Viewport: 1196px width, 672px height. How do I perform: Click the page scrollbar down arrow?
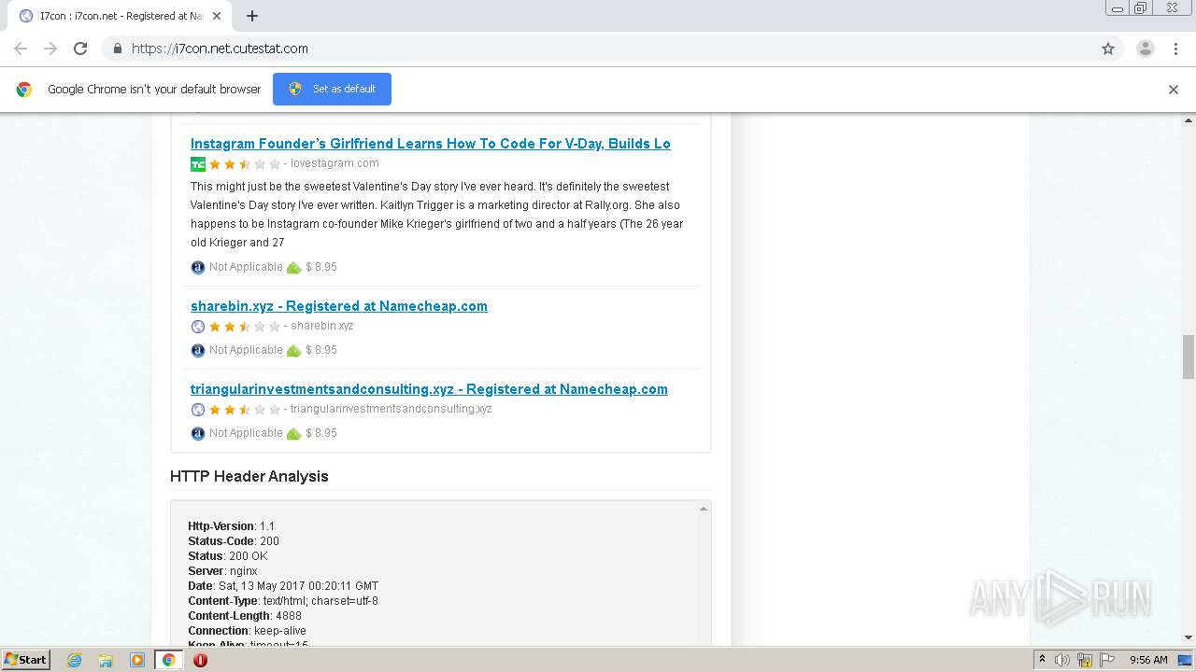coord(1189,637)
